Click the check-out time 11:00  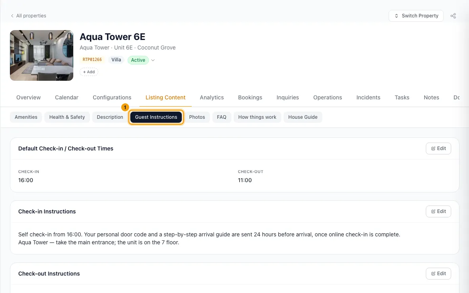tap(245, 180)
